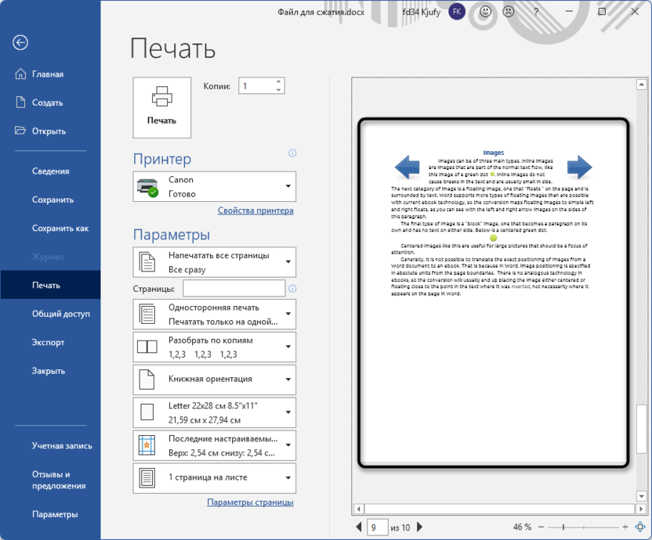Click the zoom to page icon
Screen dimensions: 652x540
click(640, 527)
